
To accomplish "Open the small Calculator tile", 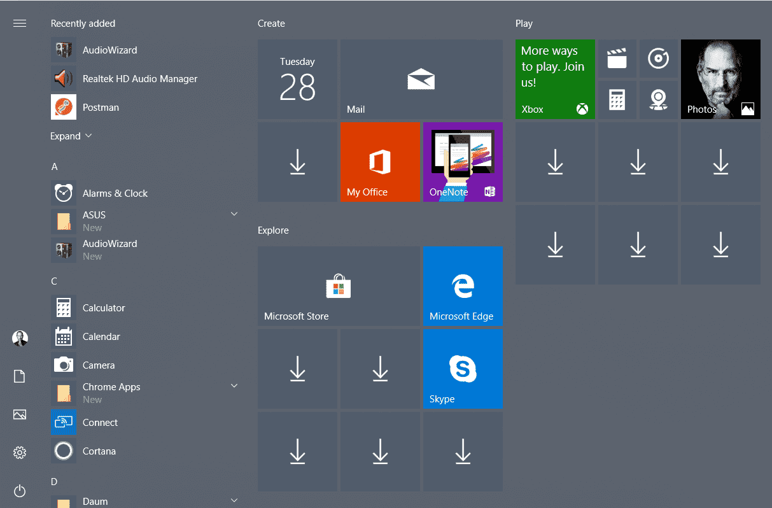I will (617, 100).
